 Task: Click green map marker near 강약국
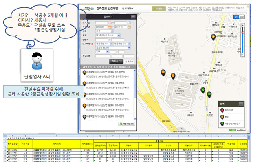(203, 90)
